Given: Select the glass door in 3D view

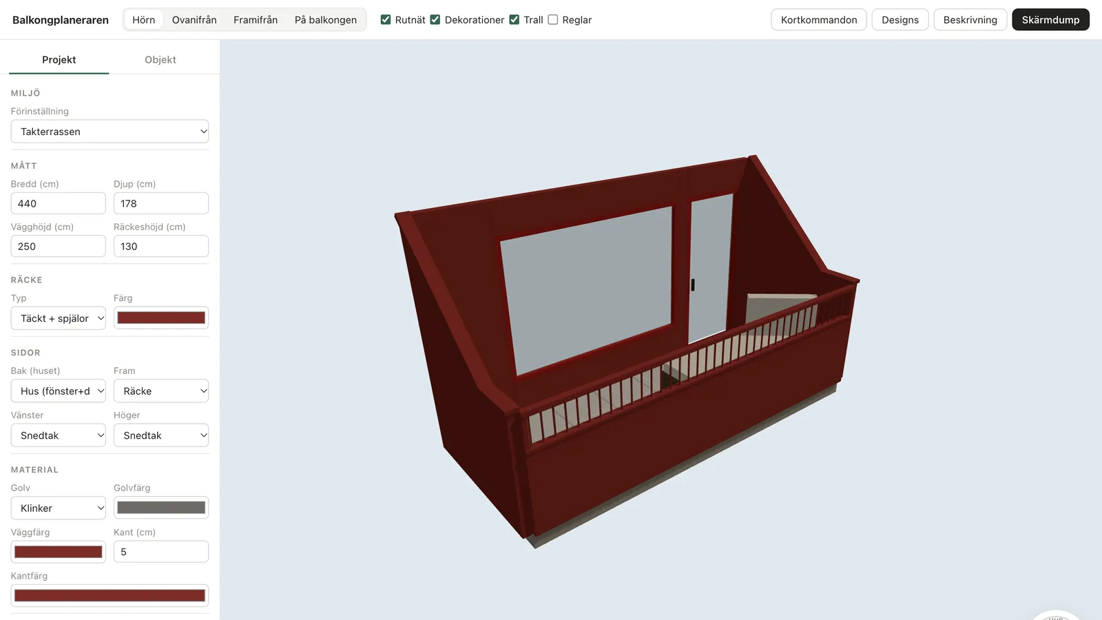Looking at the screenshot, I should (x=711, y=267).
